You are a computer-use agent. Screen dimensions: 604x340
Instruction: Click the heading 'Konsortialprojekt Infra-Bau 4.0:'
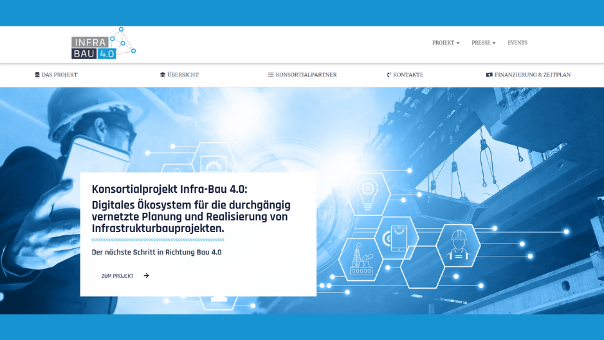169,190
